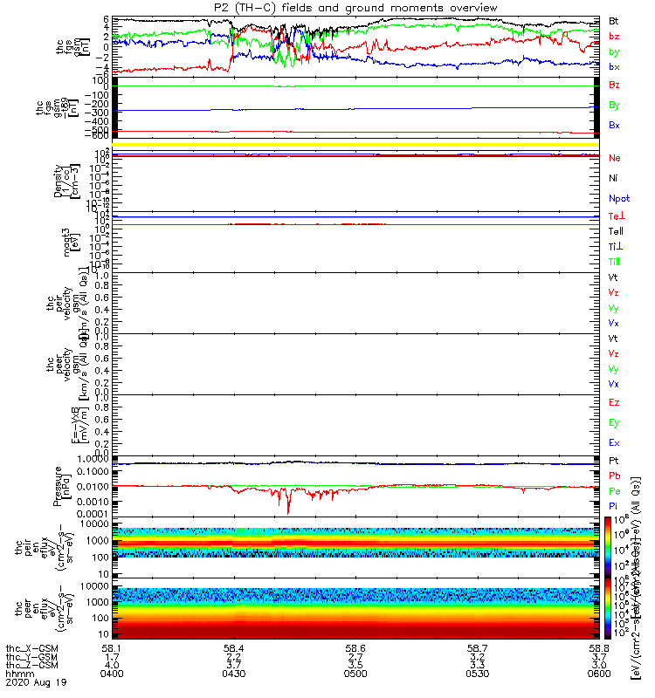Select the 'magt3 [eV]' y-axis title
The height and width of the screenshot is (698, 655).
pyautogui.click(x=71, y=243)
